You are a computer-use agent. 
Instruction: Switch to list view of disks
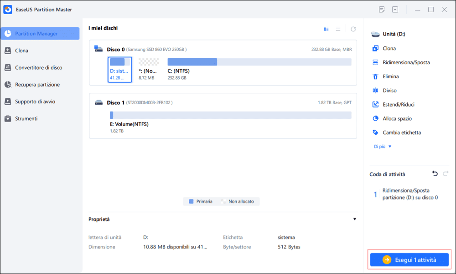(338, 29)
